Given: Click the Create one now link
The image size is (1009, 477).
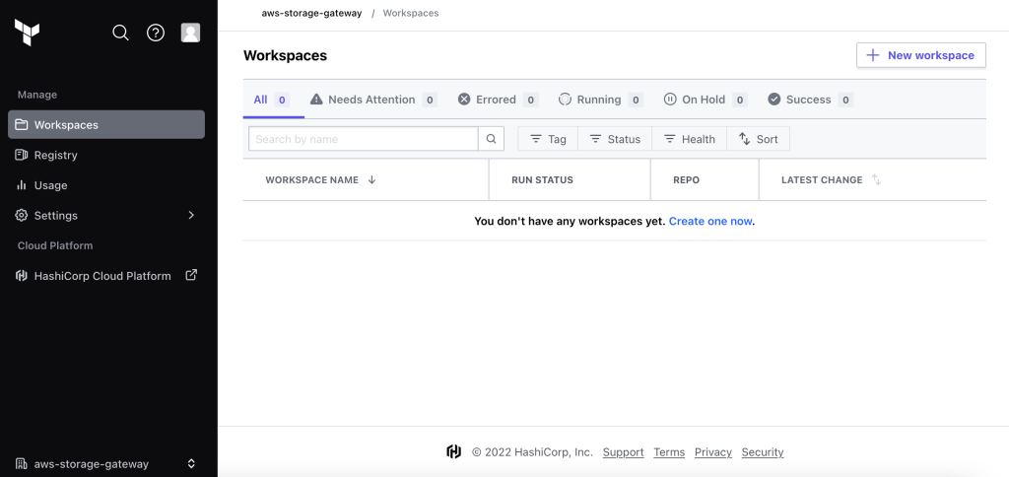Looking at the screenshot, I should (x=710, y=221).
